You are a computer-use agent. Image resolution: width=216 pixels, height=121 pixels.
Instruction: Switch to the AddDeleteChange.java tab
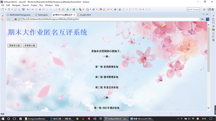pos(19,15)
